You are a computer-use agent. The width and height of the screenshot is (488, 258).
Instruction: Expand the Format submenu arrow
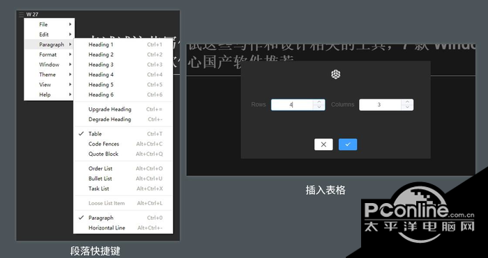[70, 54]
